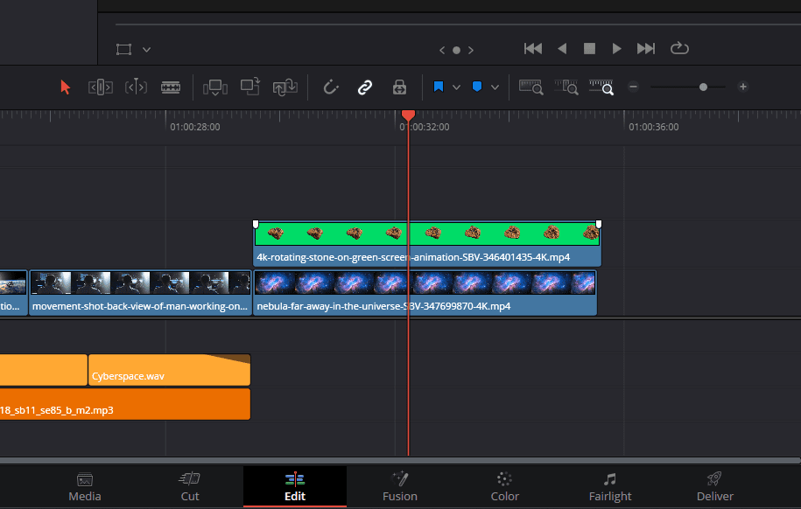The image size is (801, 509).
Task: Play the timeline forward
Action: click(616, 48)
